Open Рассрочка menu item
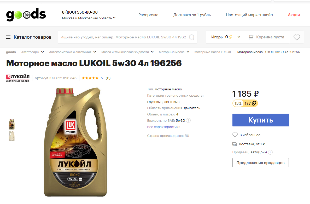 click(x=148, y=15)
